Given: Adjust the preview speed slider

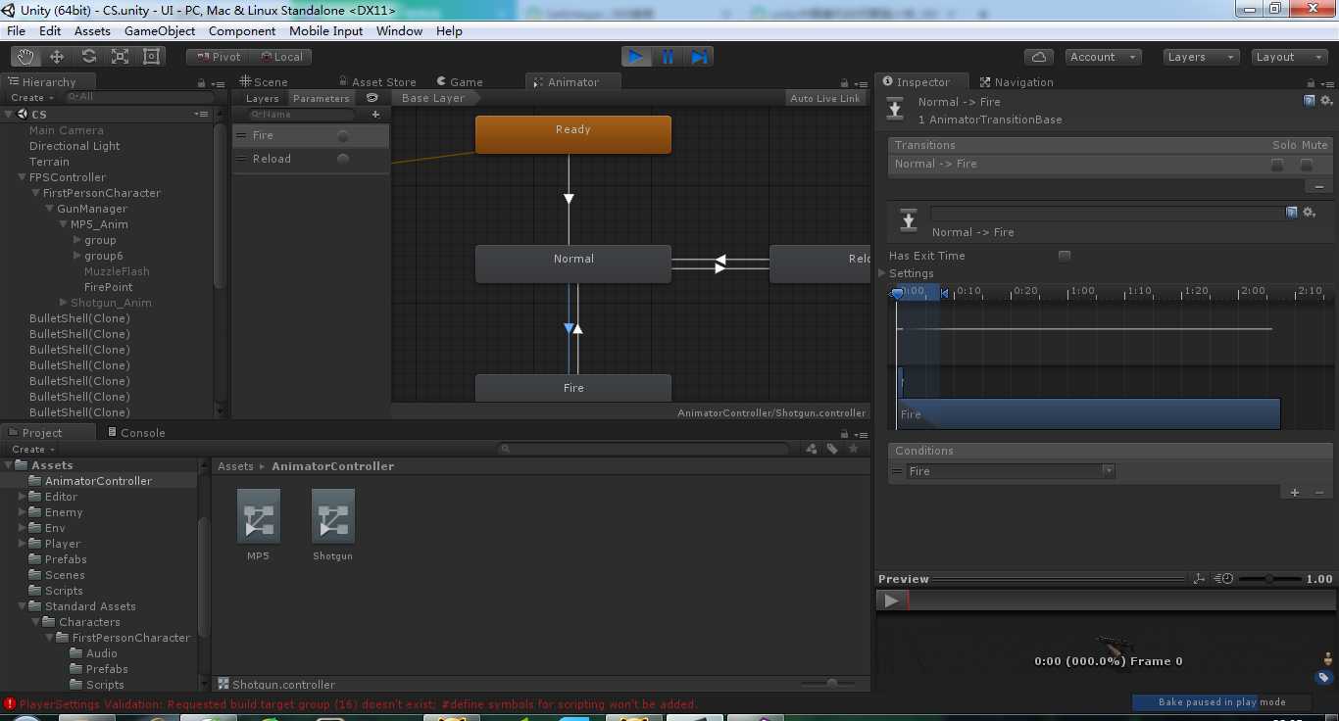Looking at the screenshot, I should (1269, 579).
